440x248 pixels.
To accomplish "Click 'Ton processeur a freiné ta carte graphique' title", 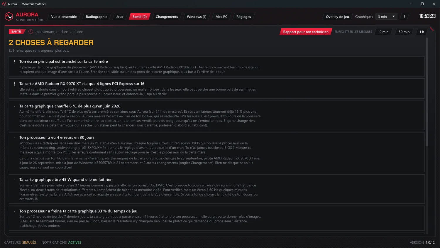I will click(78, 211).
